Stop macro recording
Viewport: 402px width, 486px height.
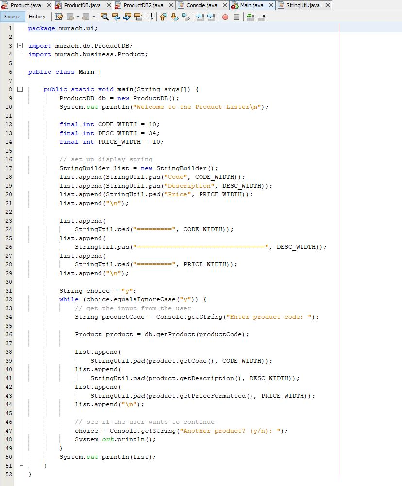click(236, 17)
